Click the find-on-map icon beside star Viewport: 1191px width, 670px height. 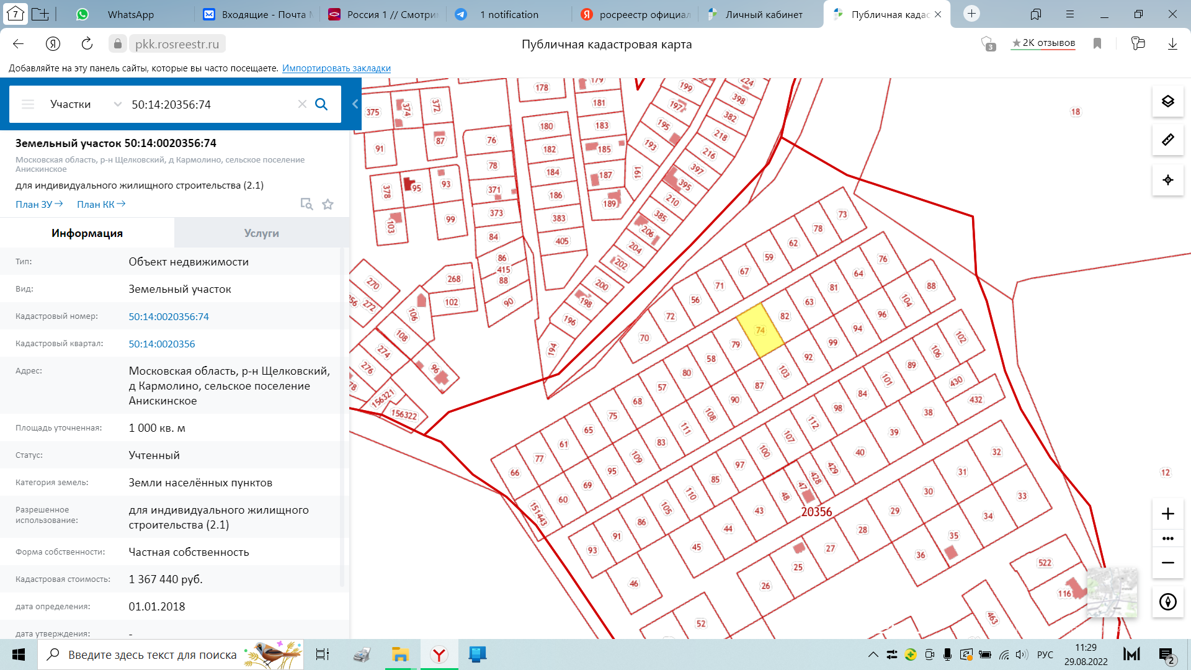click(x=306, y=204)
